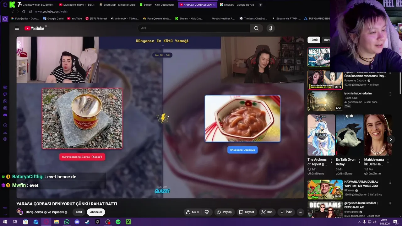Open the channel avatar beside Barış Zorba
Image resolution: width=402 pixels, height=226 pixels.
tap(20, 212)
